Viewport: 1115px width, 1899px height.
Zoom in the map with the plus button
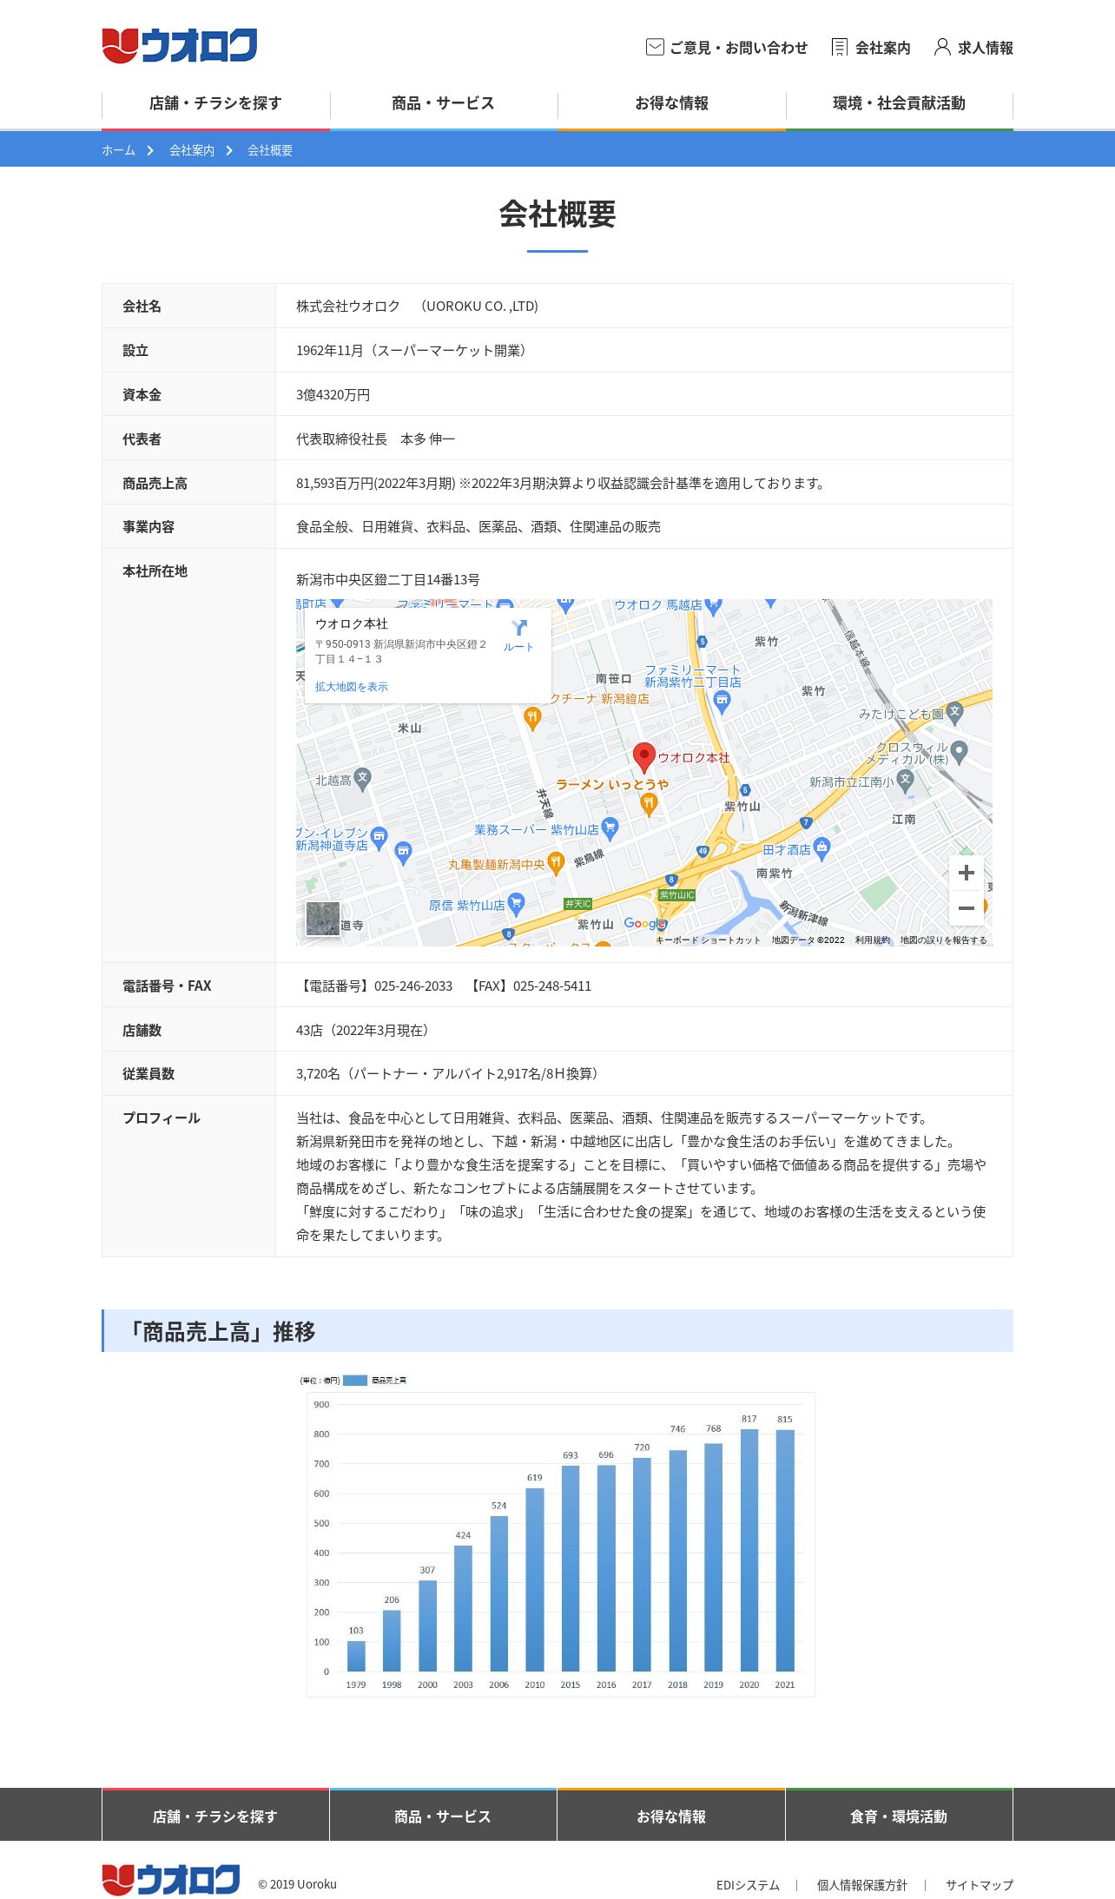click(967, 873)
